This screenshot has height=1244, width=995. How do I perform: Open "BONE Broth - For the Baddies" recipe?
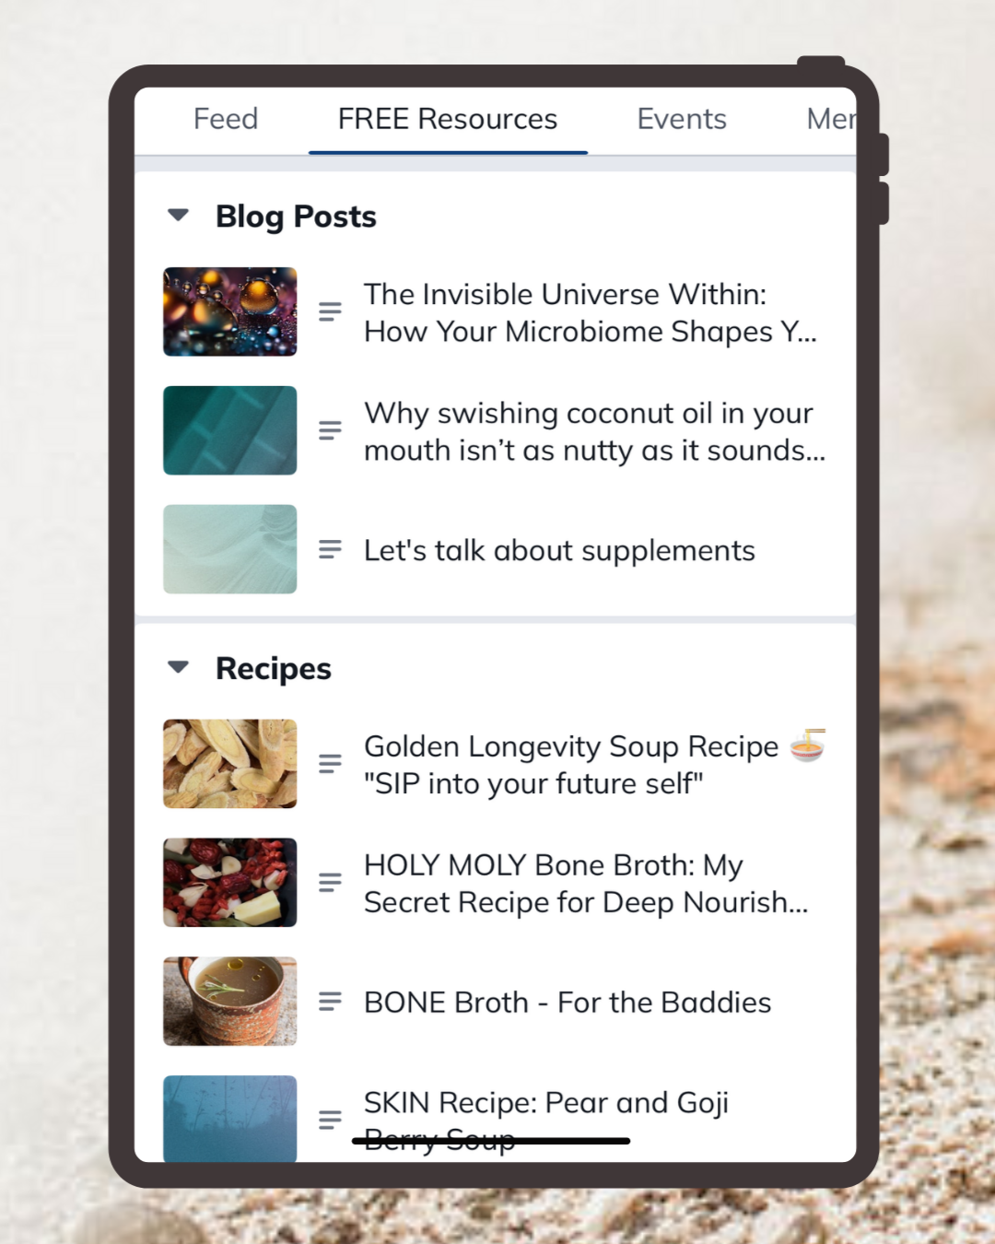pyautogui.click(x=568, y=1003)
